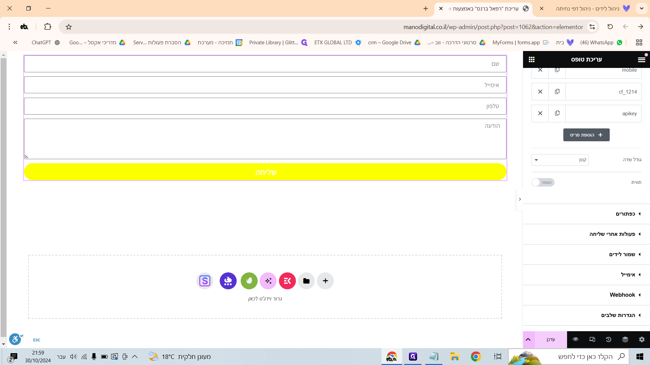Expand the שמור לידים section
This screenshot has width=650, height=365.
586,254
